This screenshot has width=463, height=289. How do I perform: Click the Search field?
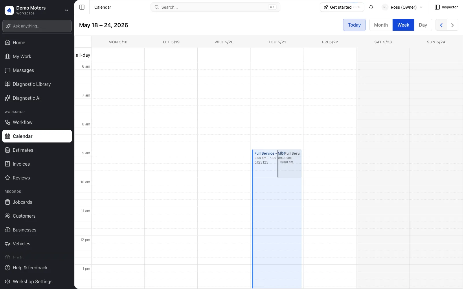215,7
